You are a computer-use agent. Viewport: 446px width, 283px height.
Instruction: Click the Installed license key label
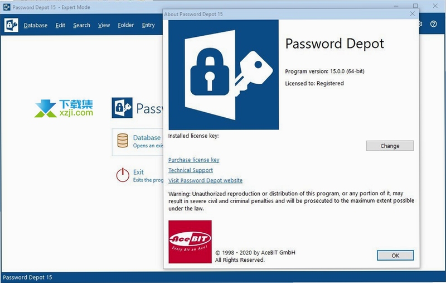coord(193,136)
